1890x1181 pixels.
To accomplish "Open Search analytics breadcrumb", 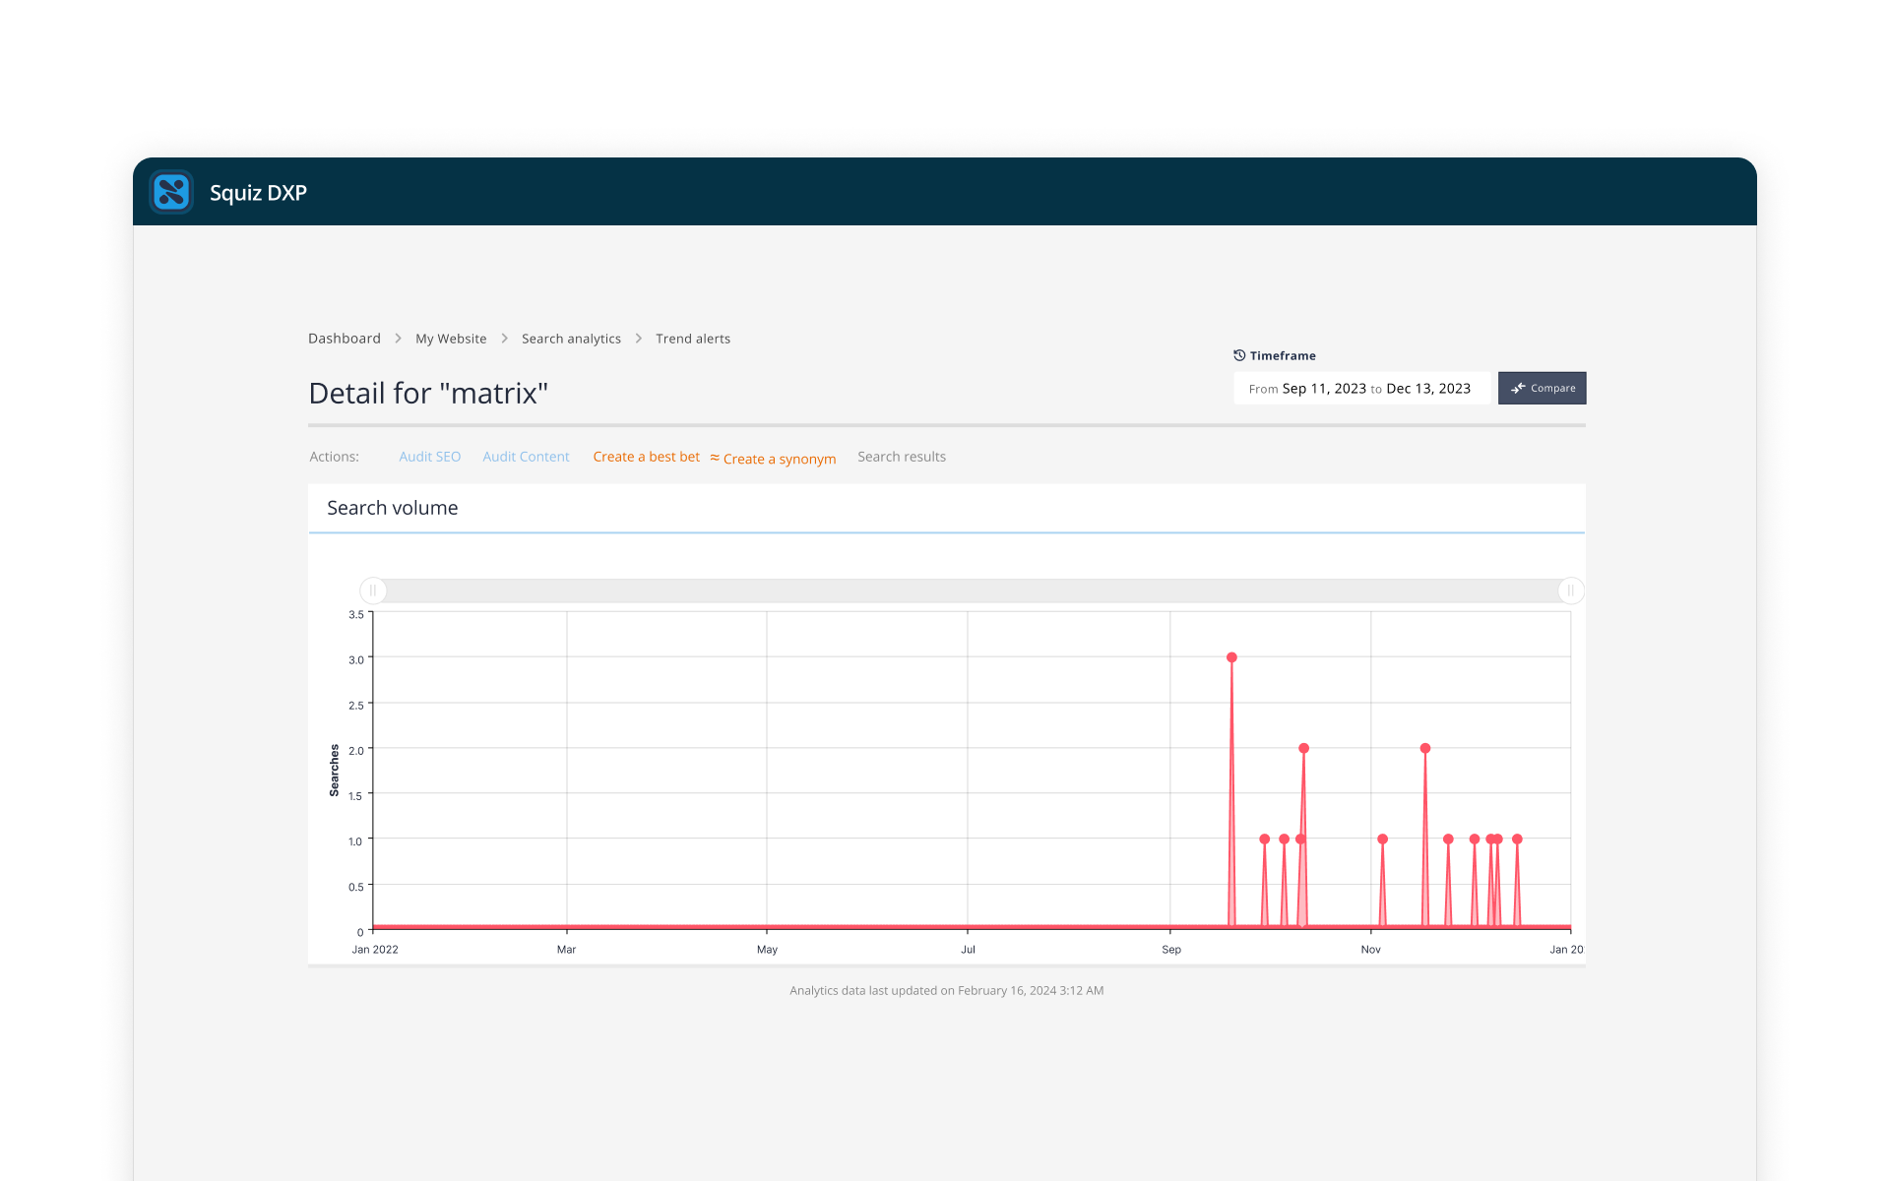I will coord(571,339).
